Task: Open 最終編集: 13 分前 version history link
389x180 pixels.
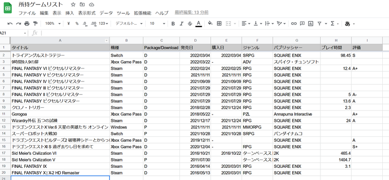Action: [x=192, y=13]
